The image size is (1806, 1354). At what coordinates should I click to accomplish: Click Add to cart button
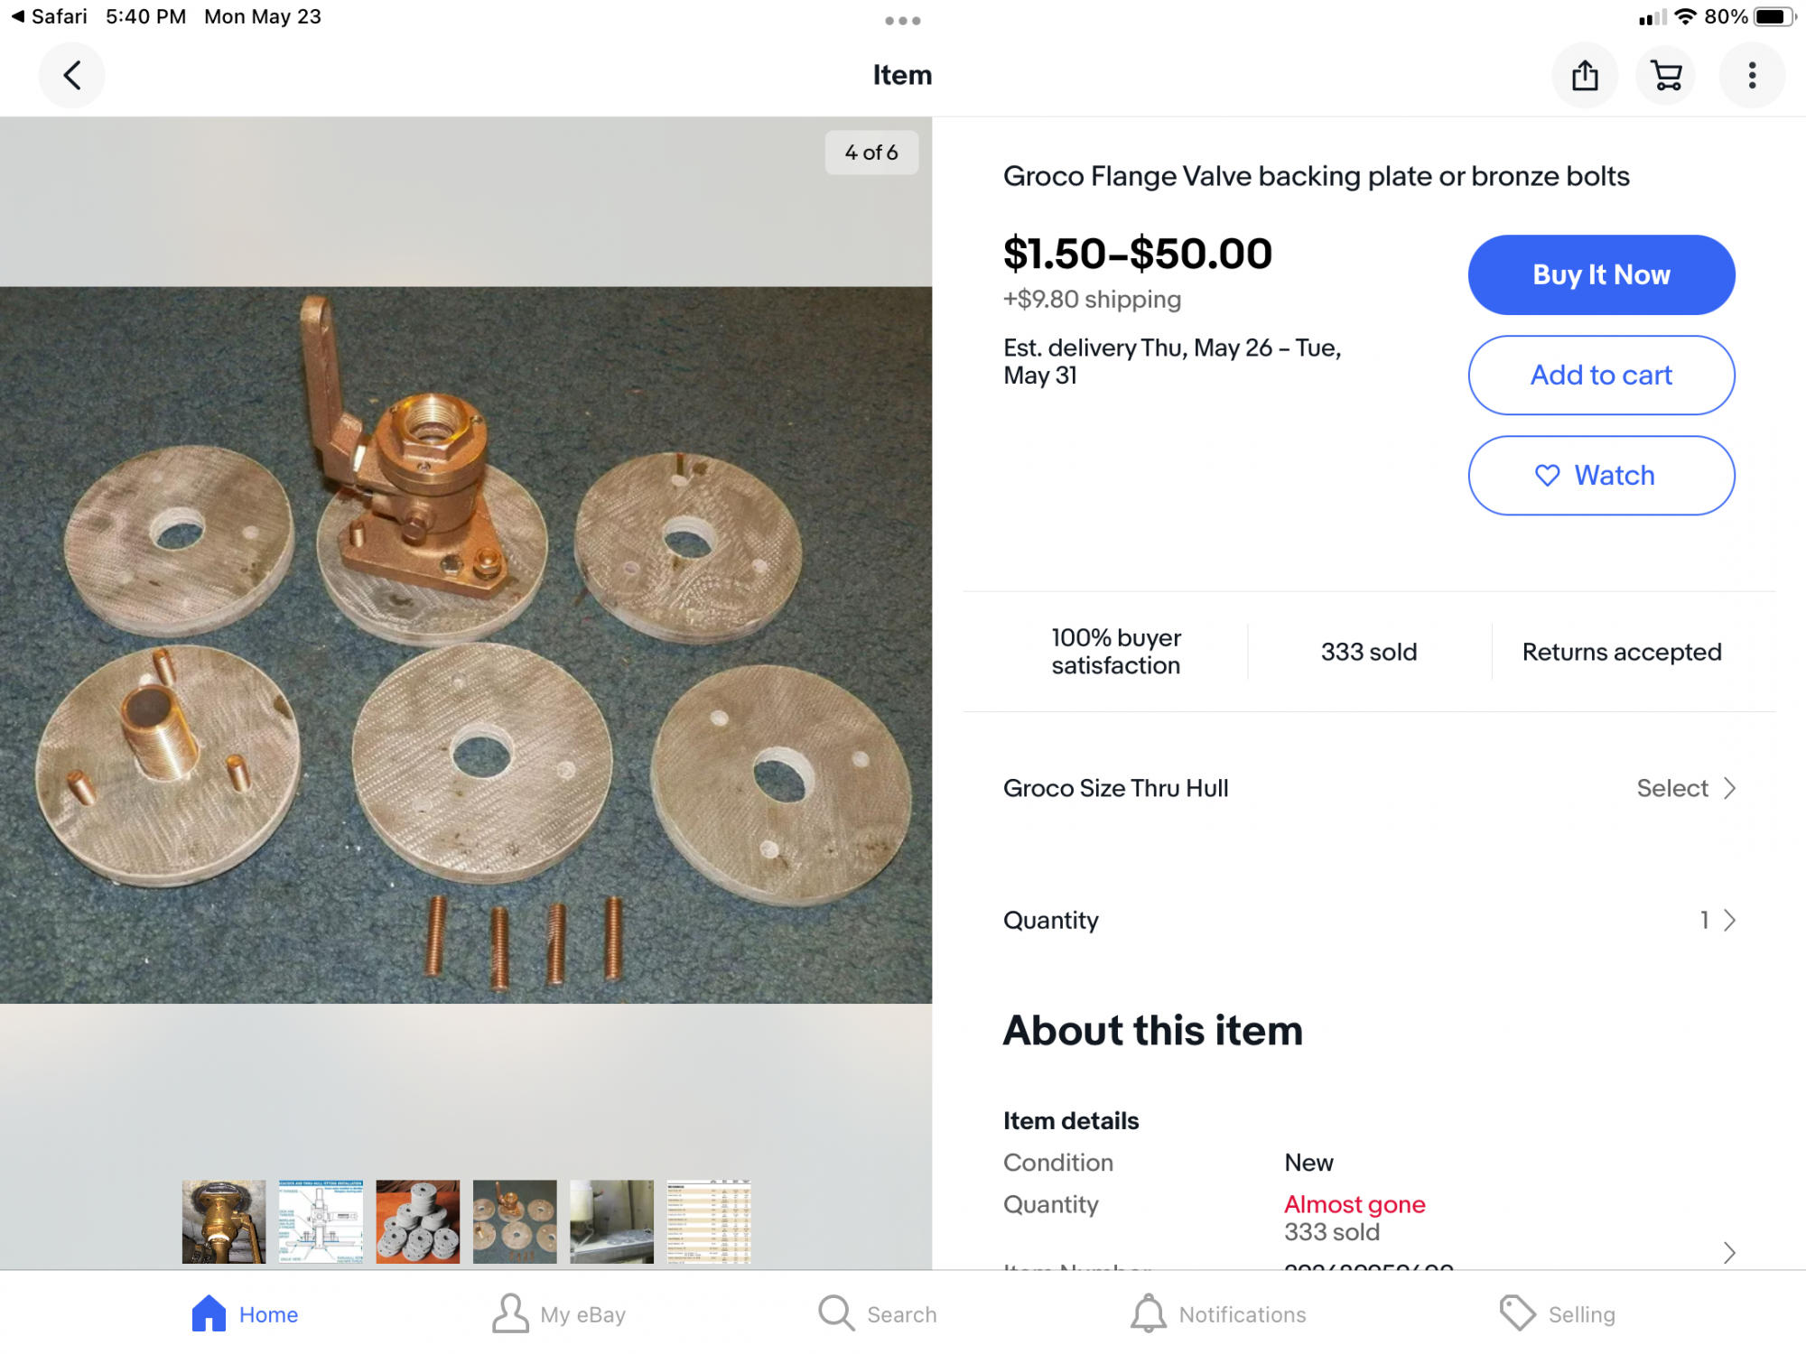click(1601, 376)
